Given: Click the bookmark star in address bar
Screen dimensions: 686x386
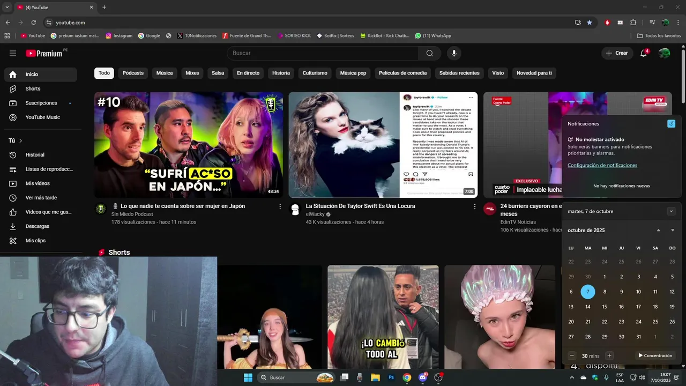Looking at the screenshot, I should (x=590, y=23).
